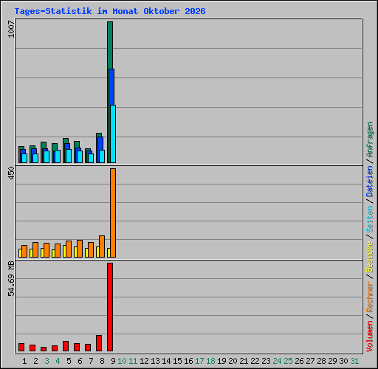Image resolution: width=378 pixels, height=369 pixels.
Task: Click day label '12' on x-axis
Action: (144, 361)
